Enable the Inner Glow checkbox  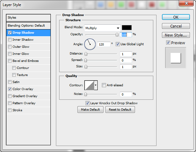point(10,54)
